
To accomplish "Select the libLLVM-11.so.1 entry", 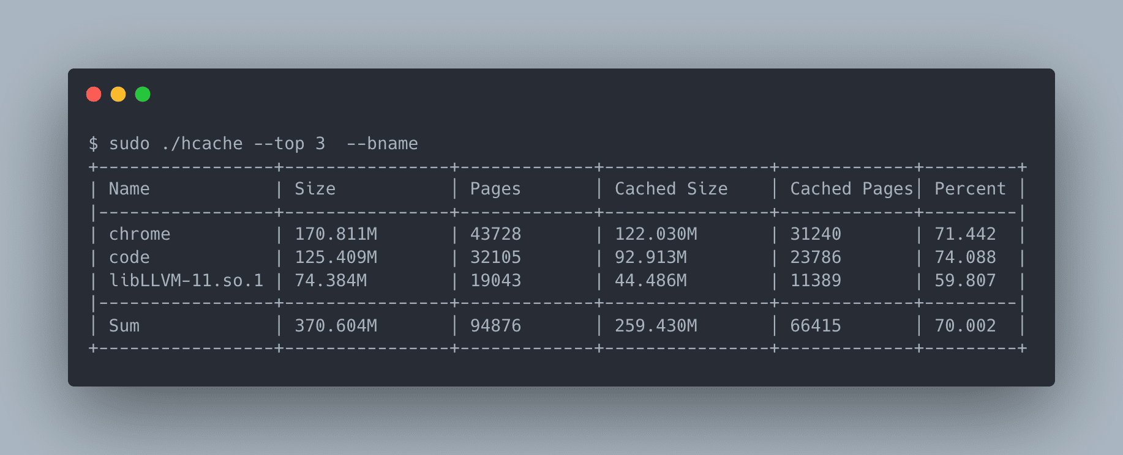I will point(186,281).
